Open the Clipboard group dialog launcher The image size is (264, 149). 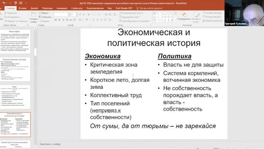pyautogui.click(x=28, y=25)
